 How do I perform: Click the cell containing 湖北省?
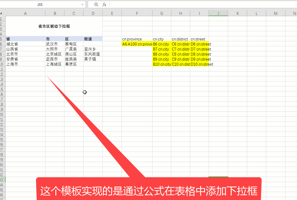(x=25, y=44)
